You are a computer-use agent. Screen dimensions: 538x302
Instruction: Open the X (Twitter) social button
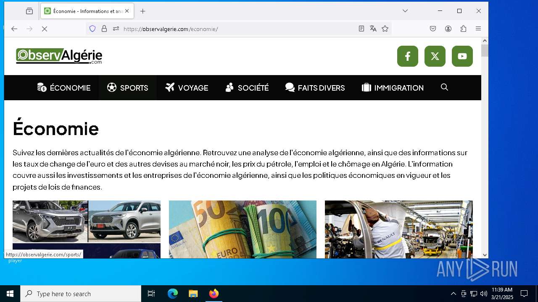click(x=435, y=56)
